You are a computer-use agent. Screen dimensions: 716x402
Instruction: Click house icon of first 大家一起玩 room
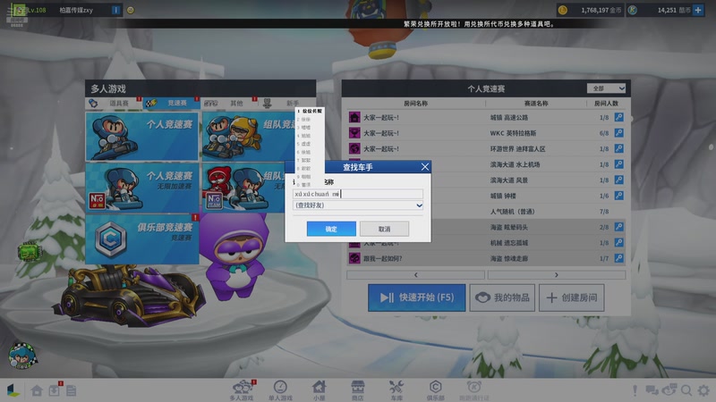point(354,118)
